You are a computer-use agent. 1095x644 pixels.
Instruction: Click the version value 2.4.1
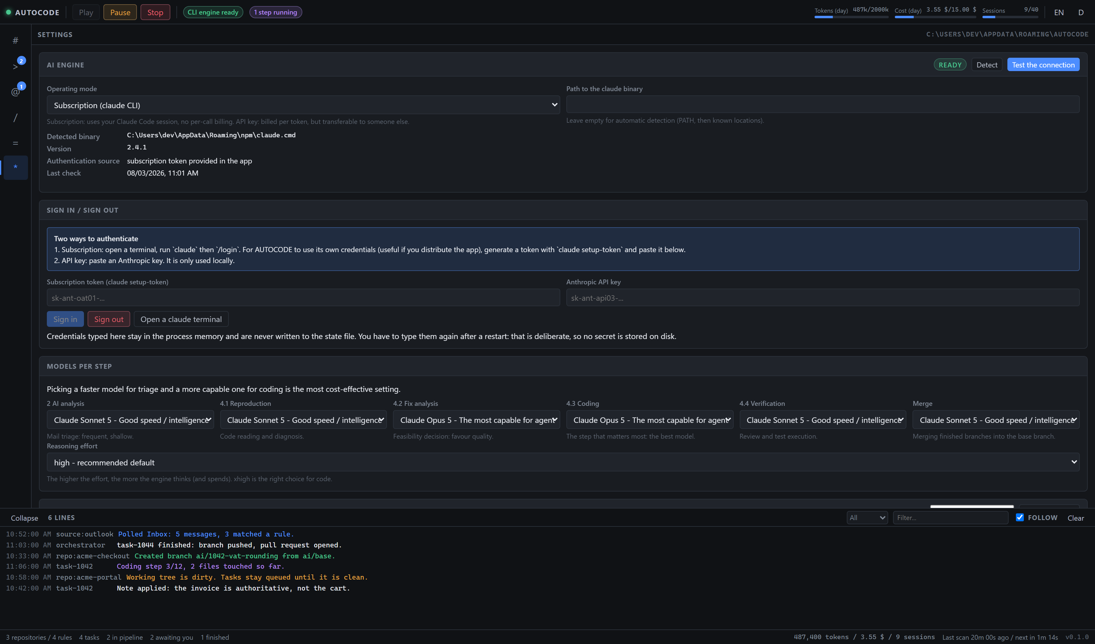137,147
